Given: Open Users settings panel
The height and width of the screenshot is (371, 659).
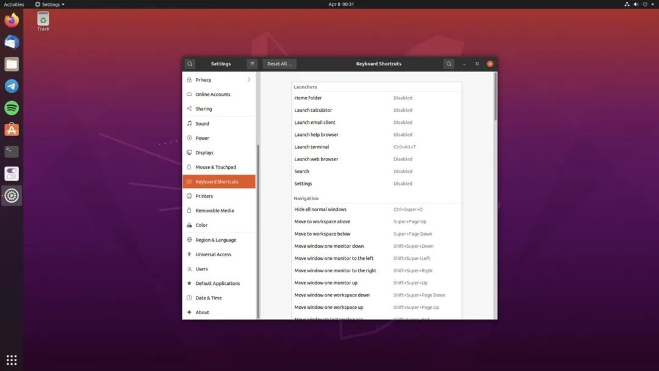Looking at the screenshot, I should (219, 269).
